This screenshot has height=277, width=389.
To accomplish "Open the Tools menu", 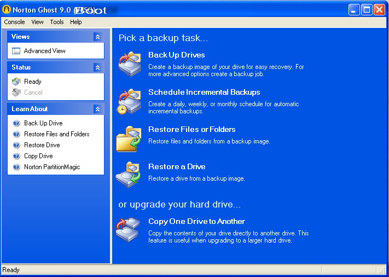I will point(57,22).
